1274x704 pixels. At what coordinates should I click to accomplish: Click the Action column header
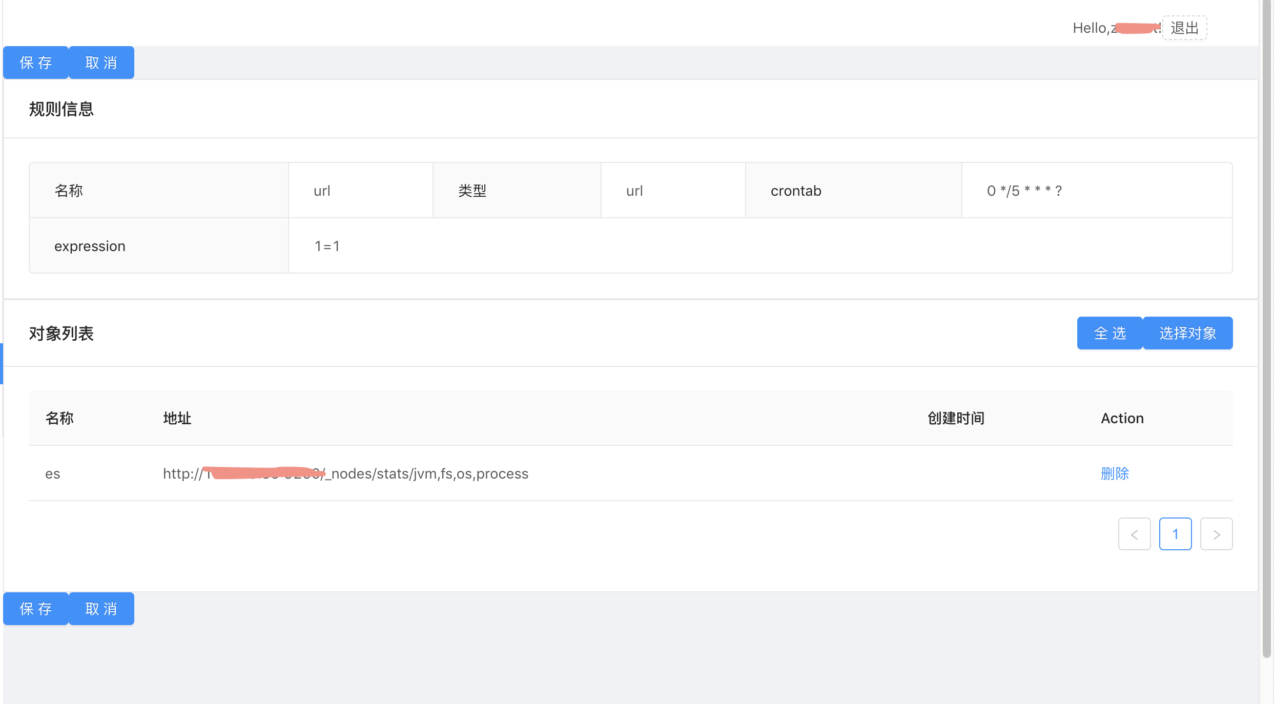(x=1122, y=418)
